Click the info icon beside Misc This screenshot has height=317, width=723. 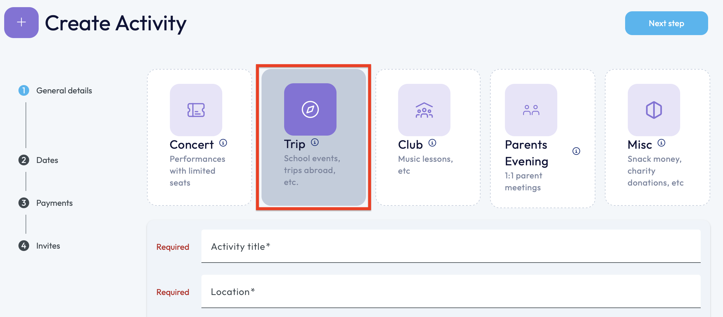pyautogui.click(x=661, y=143)
